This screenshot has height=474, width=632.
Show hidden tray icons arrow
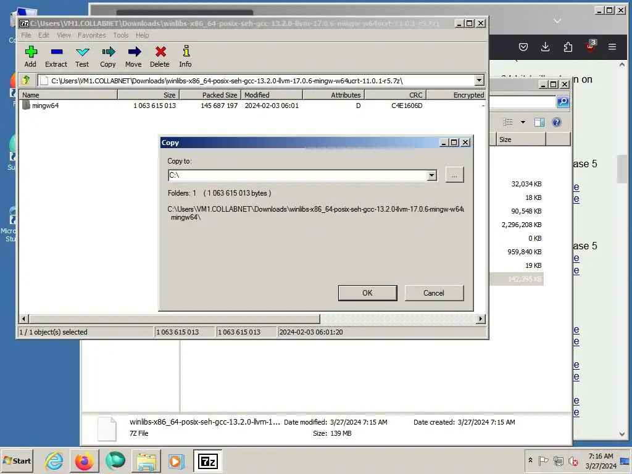pos(530,460)
